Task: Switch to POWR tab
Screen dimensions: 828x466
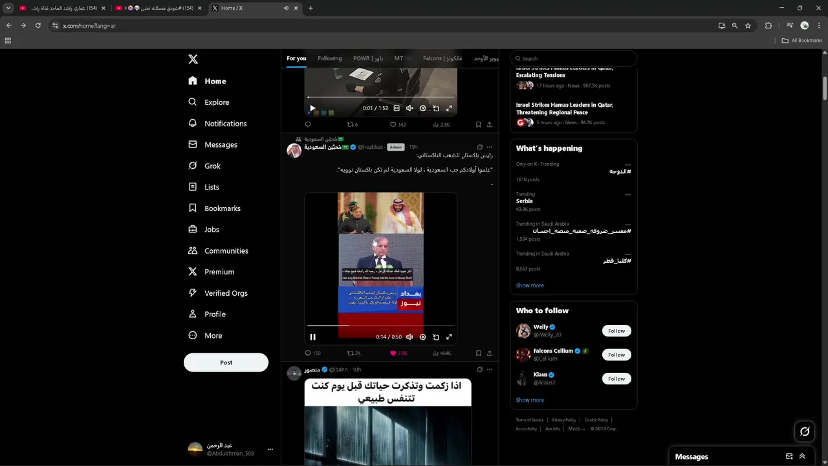Action: (367, 58)
